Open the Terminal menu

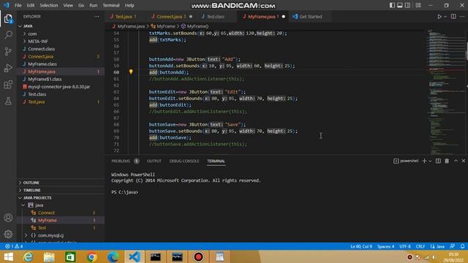click(x=110, y=5)
